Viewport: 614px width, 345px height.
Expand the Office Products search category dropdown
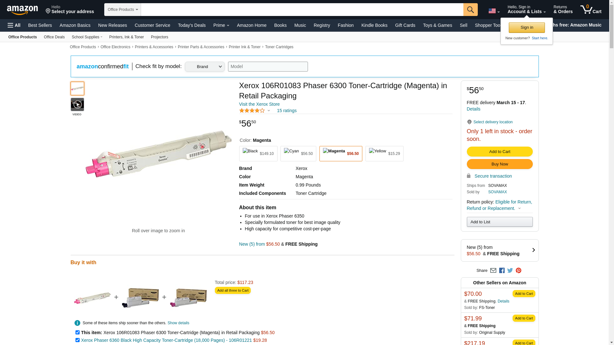pos(122,10)
